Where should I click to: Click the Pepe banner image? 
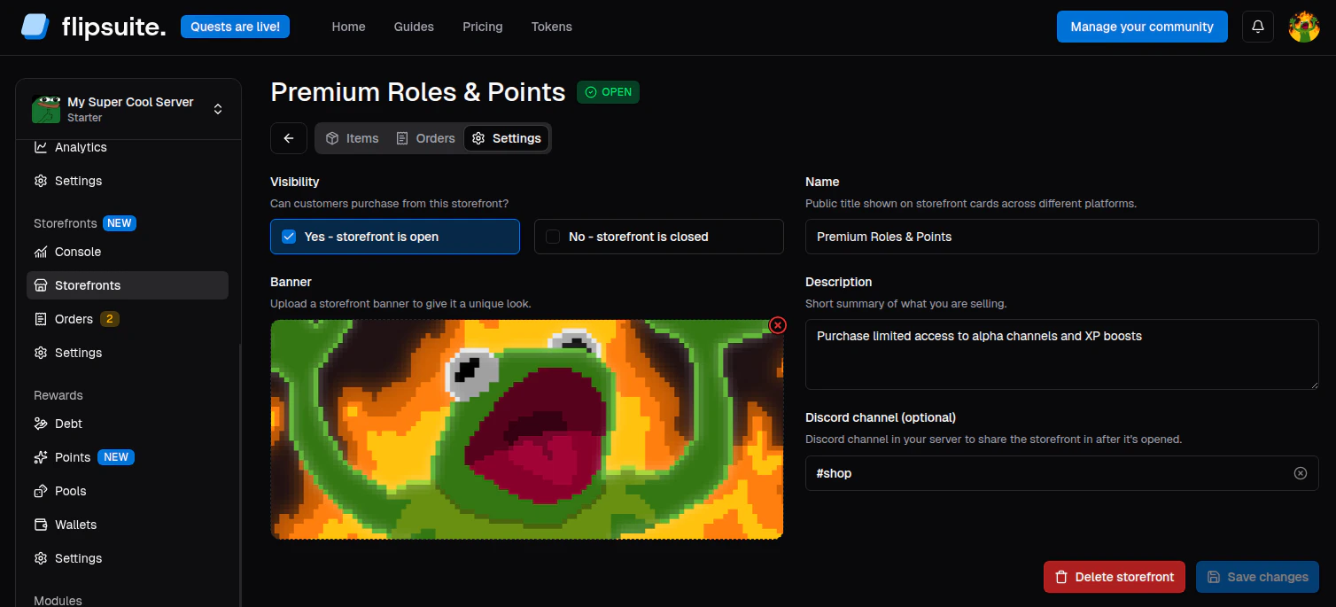click(x=526, y=429)
